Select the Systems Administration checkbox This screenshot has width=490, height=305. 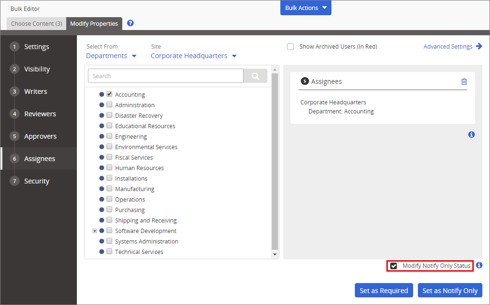tap(109, 241)
